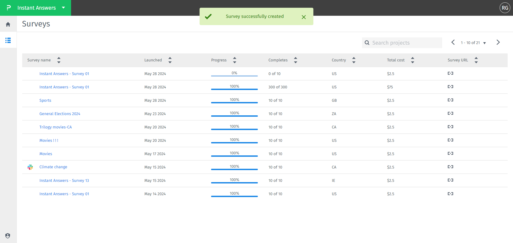Open the Trilogy movies-CA survey

pyautogui.click(x=56, y=127)
